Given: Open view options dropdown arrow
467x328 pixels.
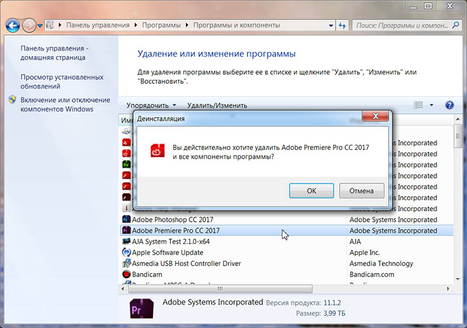Looking at the screenshot, I should coord(431,105).
